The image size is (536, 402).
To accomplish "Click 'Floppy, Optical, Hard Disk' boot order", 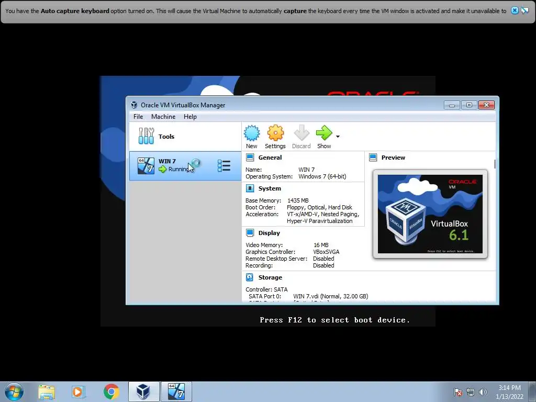I will tap(319, 207).
